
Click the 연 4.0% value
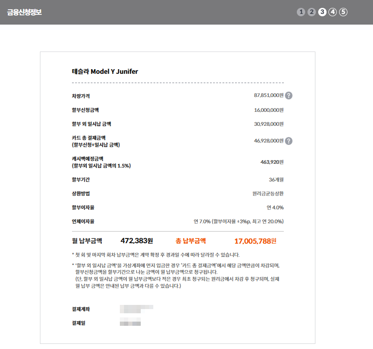point(275,207)
